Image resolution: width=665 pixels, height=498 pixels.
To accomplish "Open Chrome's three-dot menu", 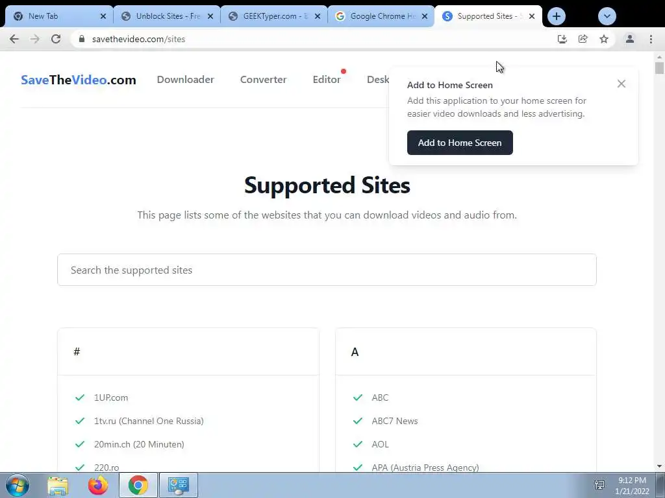I will point(651,39).
